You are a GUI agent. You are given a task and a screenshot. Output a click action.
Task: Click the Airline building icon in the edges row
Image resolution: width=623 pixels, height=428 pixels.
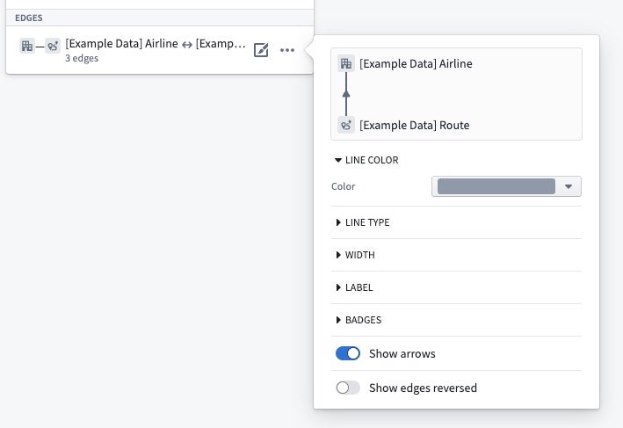pos(27,46)
